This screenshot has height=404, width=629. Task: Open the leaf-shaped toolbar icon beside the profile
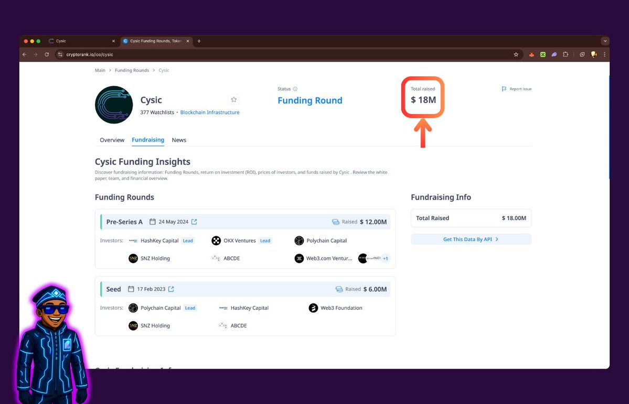(582, 54)
